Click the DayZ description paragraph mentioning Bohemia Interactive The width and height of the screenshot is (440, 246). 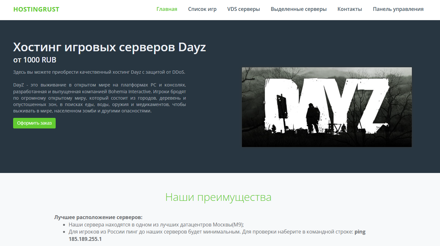pos(100,98)
